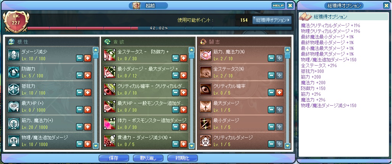Decrease 筋力、魔法力(+) level by one
The width and height of the screenshot is (392, 164).
pyautogui.click(x=79, y=127)
